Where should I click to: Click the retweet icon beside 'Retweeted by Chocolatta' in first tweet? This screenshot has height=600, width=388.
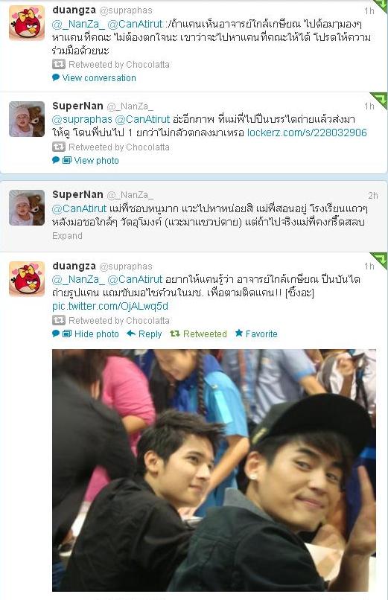[59, 64]
